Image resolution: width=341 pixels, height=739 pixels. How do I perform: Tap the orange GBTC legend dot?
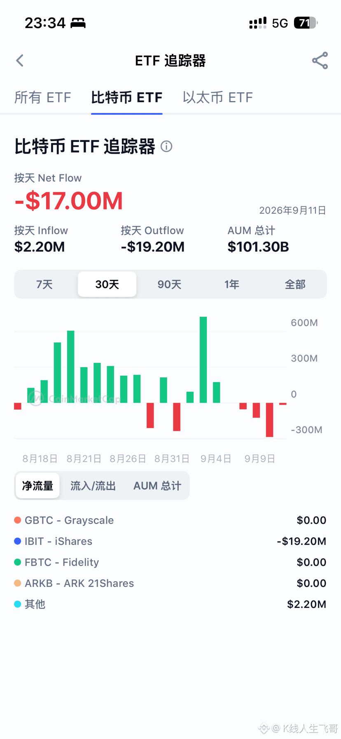click(18, 520)
